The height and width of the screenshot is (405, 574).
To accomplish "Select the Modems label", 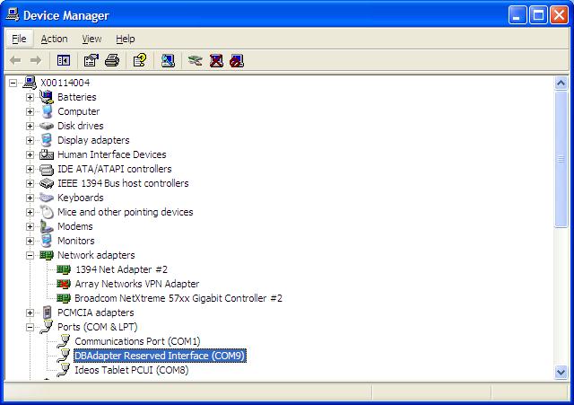I will tap(75, 226).
